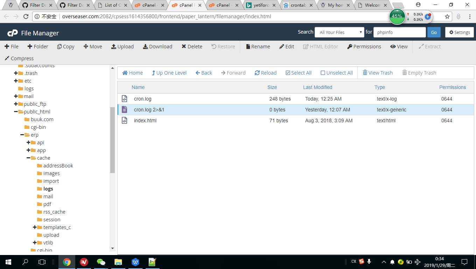The width and height of the screenshot is (476, 269).
Task: Sort by Size column
Action: coord(272,87)
